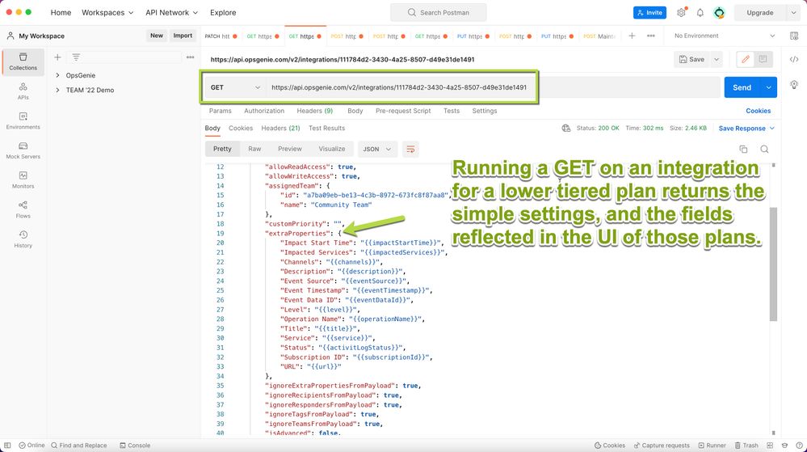Click the comments icon next to pencil

coord(763,59)
